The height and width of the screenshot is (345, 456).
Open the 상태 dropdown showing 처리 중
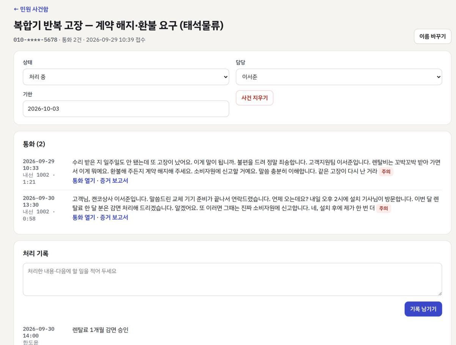(126, 77)
